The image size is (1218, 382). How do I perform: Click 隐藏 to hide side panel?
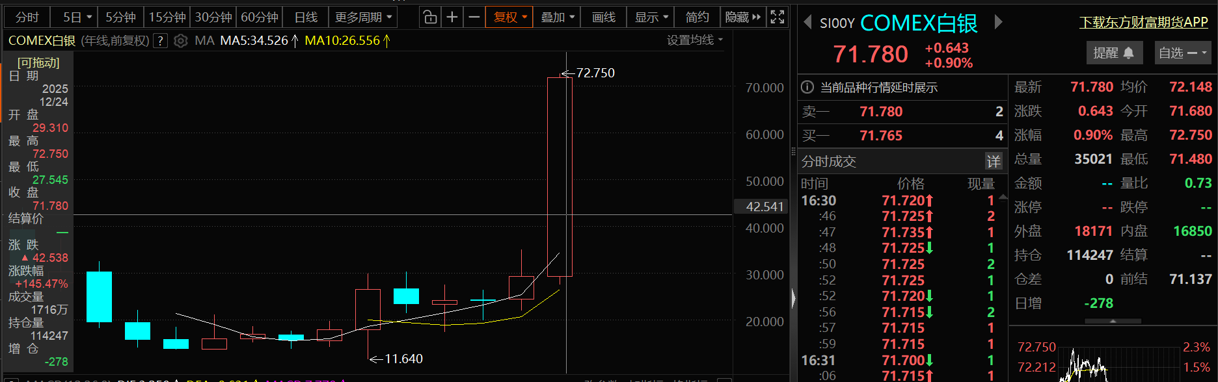click(x=742, y=18)
